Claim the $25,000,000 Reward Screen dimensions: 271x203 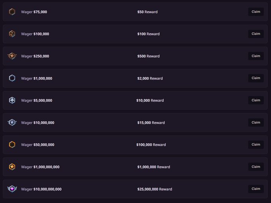point(256,189)
